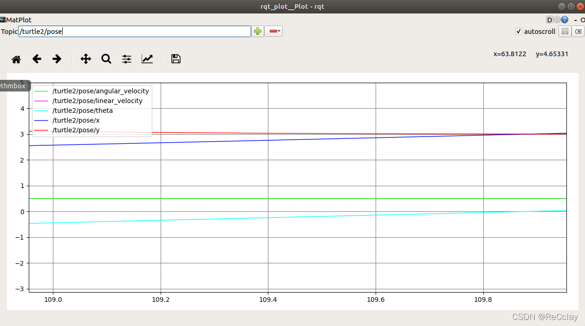585x326 pixels.
Task: Click the MatPlot plugin icon
Action: coord(3,20)
